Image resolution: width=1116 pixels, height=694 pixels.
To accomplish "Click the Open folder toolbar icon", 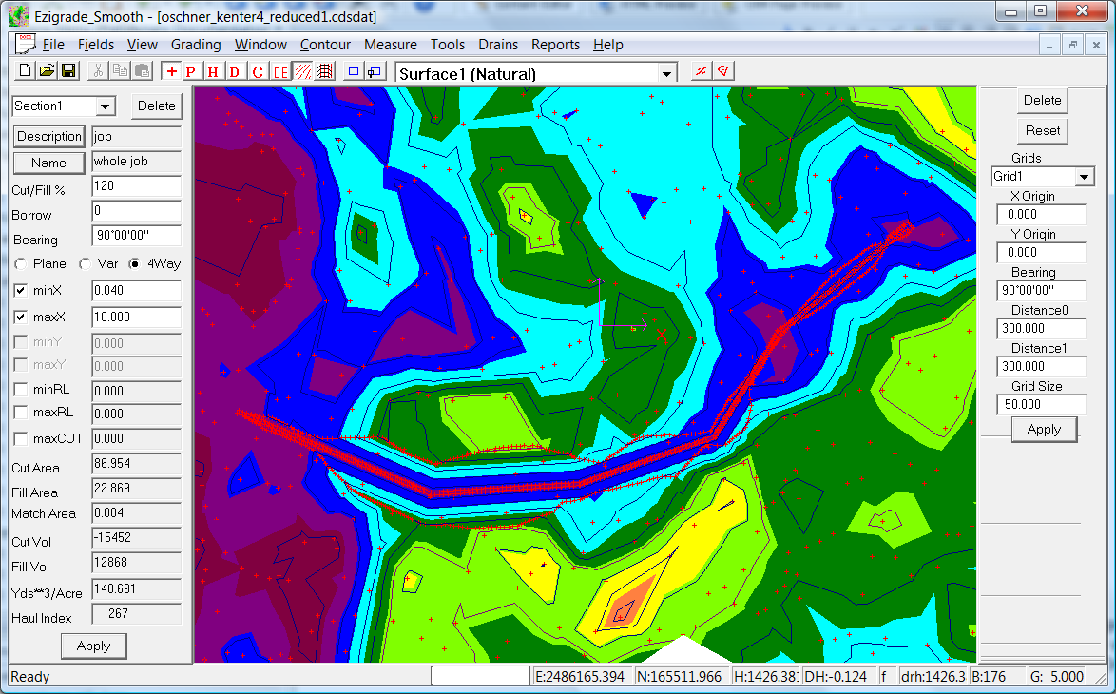I will (47, 71).
